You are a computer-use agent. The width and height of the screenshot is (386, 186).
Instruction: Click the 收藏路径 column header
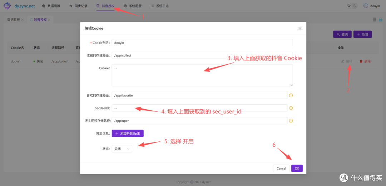58,48
